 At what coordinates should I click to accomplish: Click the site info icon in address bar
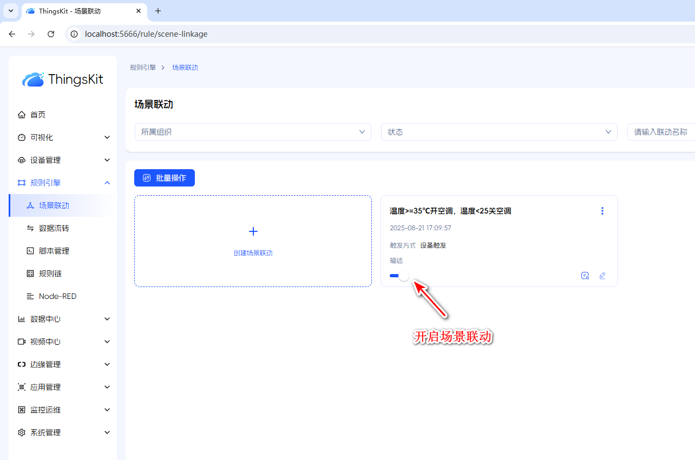coord(75,34)
